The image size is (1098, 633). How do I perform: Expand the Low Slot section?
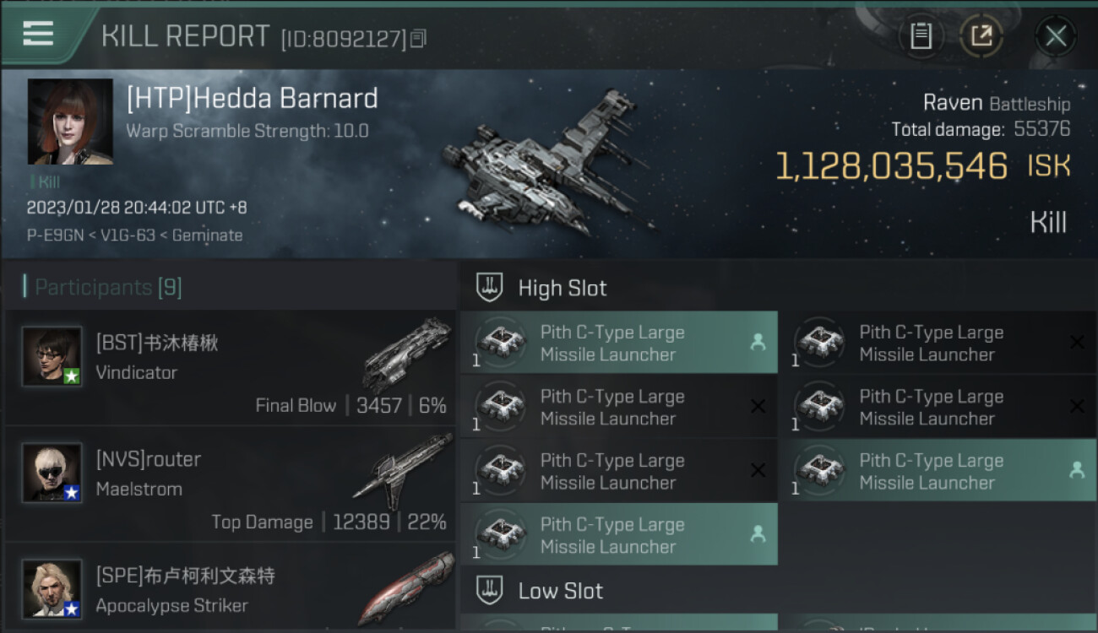click(x=560, y=591)
